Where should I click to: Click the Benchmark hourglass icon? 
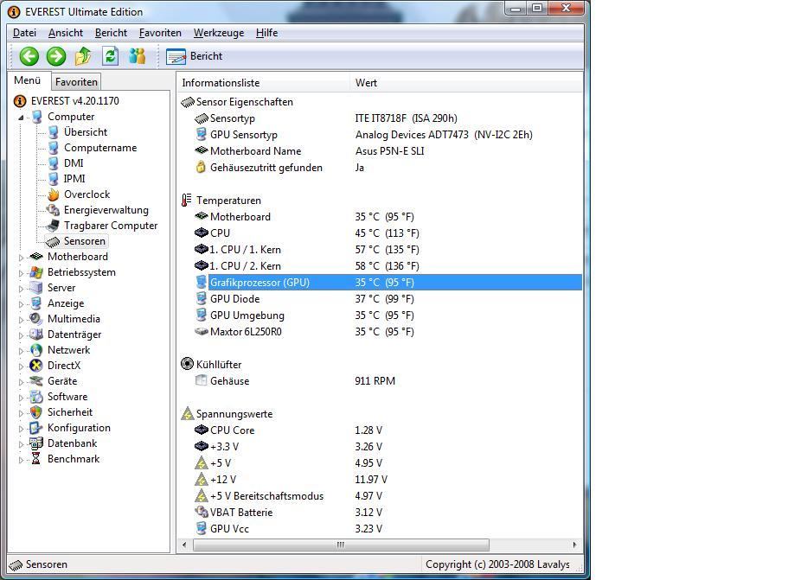(x=36, y=459)
